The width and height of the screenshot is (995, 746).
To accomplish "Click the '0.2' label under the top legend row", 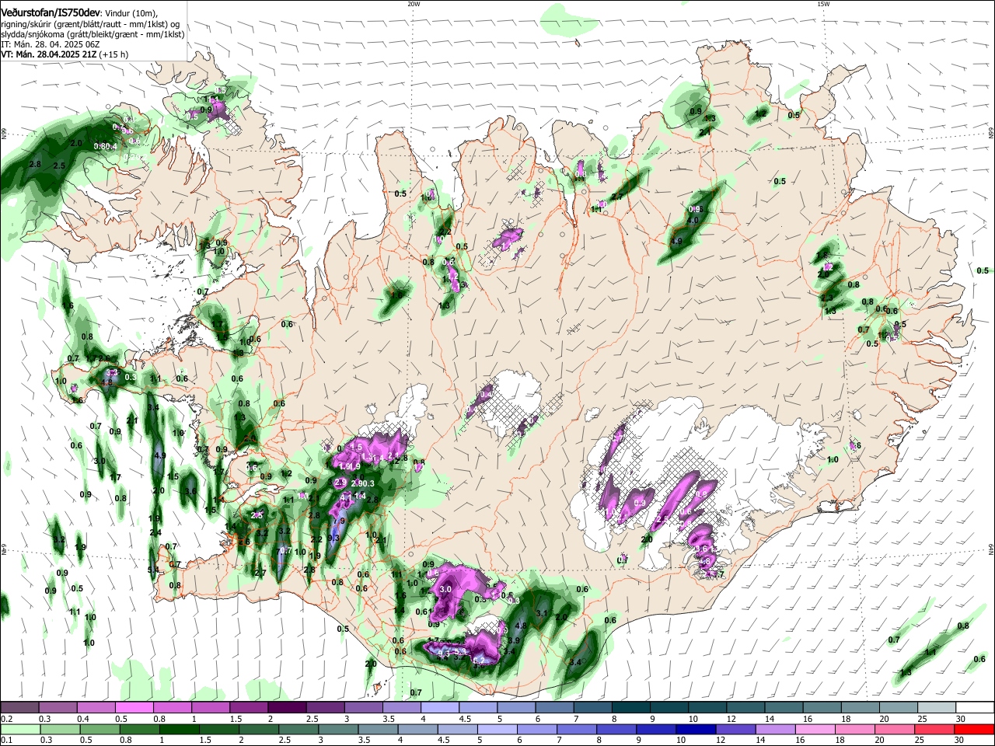I will tap(6, 719).
